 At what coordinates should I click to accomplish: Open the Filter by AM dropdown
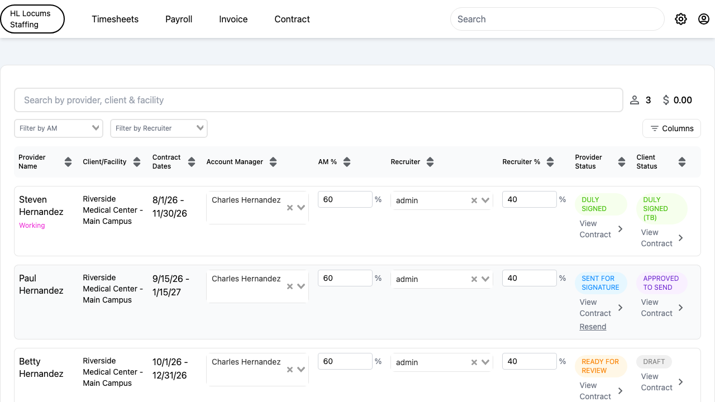pyautogui.click(x=59, y=128)
